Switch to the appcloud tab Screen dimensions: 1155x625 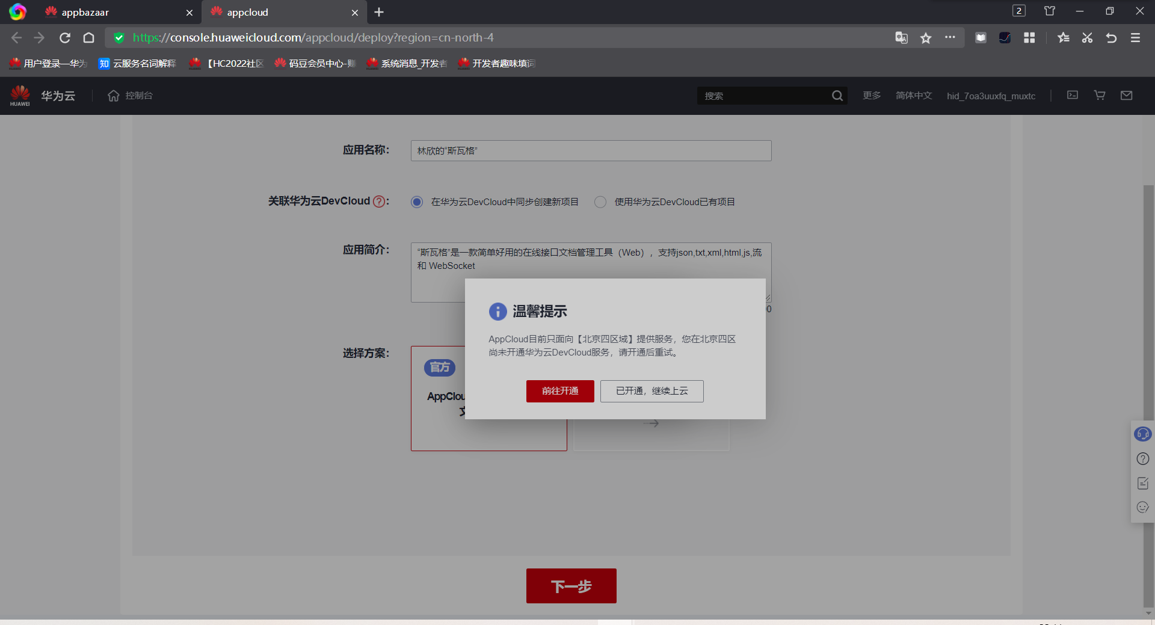(285, 12)
